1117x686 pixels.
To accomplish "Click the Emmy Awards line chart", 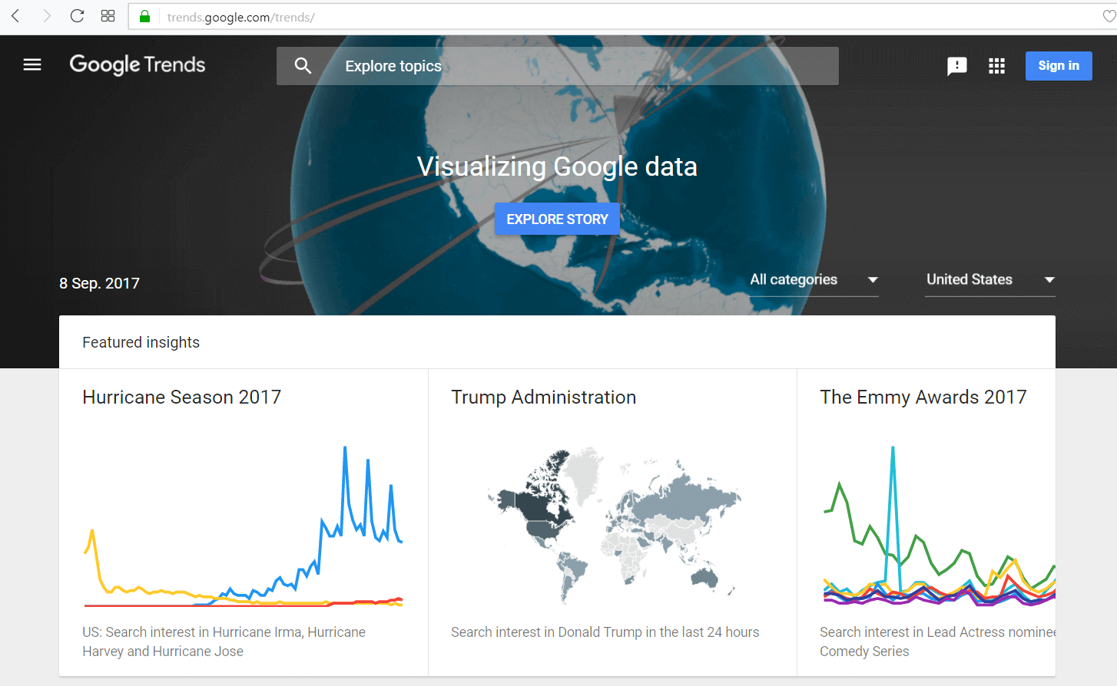I will (939, 526).
